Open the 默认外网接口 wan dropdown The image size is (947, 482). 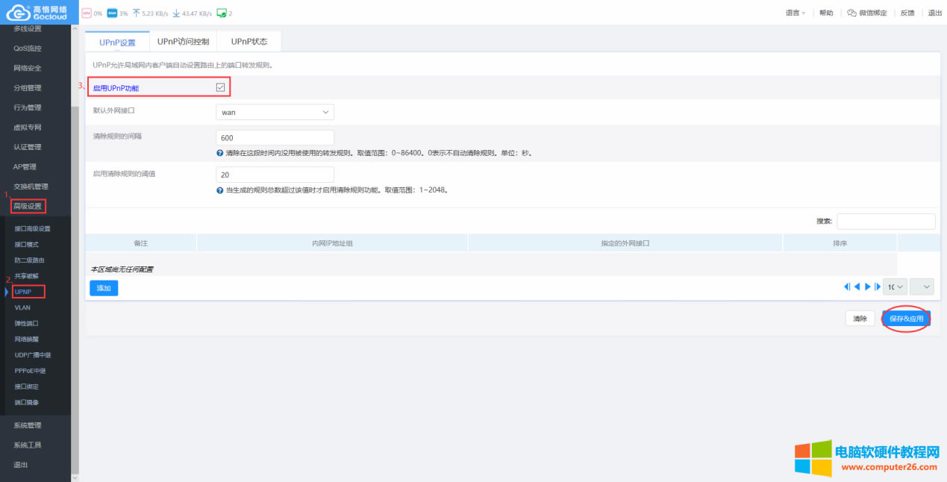tap(275, 111)
